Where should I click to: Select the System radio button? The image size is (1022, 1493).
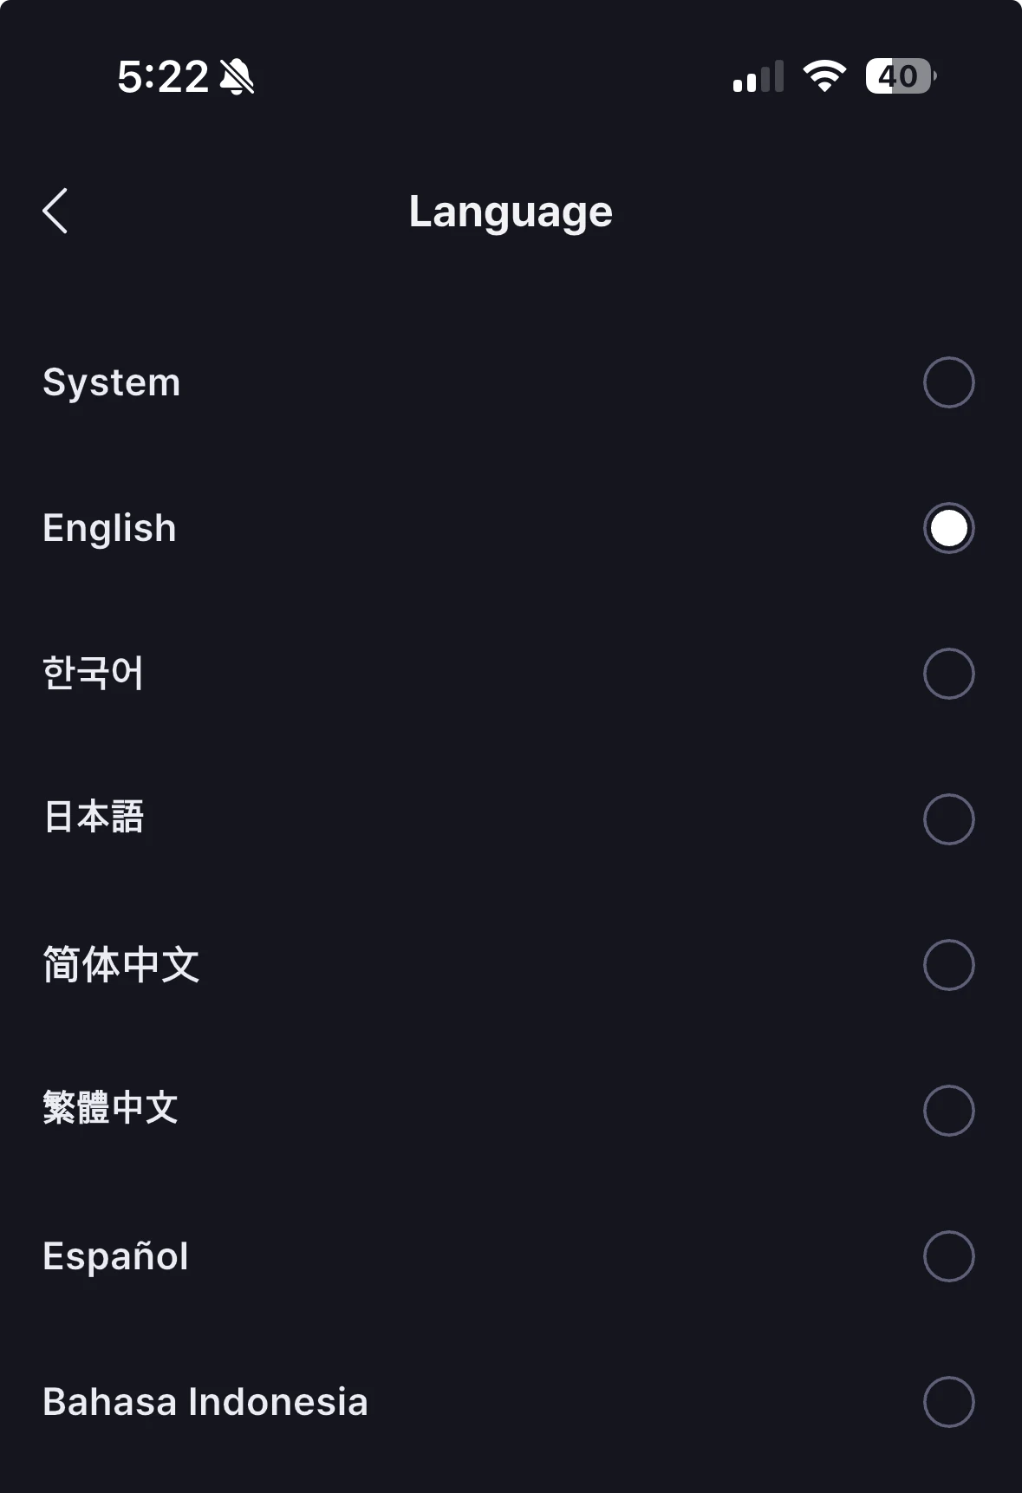[x=948, y=382]
